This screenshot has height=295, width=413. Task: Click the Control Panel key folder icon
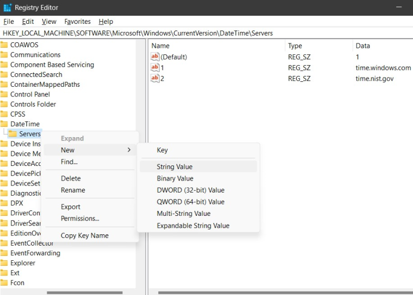[4, 94]
